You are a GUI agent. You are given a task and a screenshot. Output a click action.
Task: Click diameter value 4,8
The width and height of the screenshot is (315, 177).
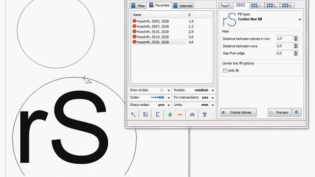click(191, 42)
